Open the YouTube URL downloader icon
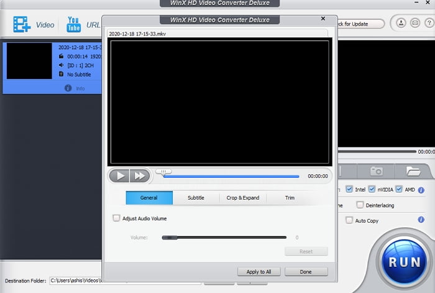The width and height of the screenshot is (435, 293). click(x=73, y=24)
